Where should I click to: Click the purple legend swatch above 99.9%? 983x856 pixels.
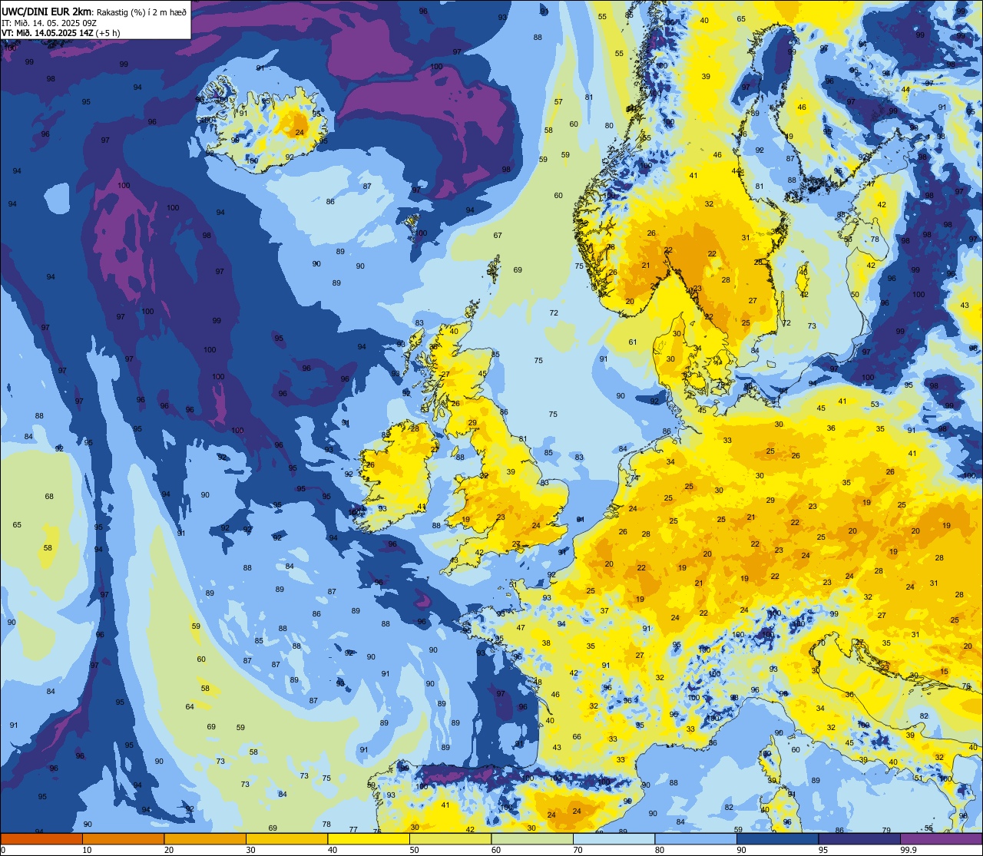(941, 838)
